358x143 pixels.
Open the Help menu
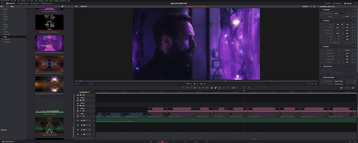[x=69, y=1]
